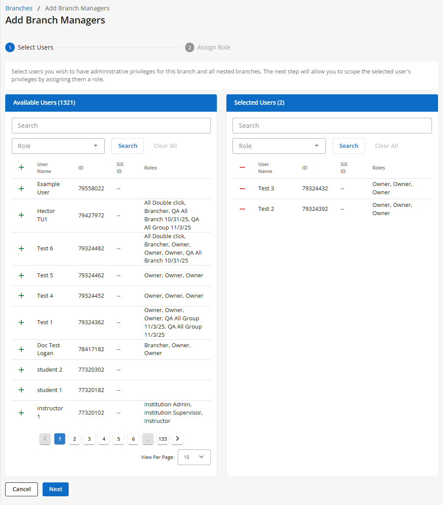Open the Branches breadcrumb link
The width and height of the screenshot is (445, 505).
pyautogui.click(x=19, y=8)
